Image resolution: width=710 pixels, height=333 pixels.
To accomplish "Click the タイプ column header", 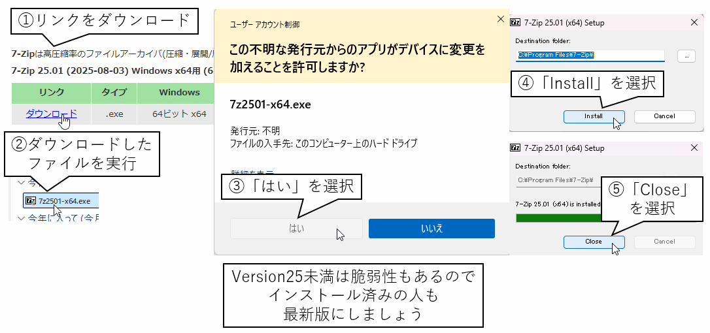I will 114,93.
